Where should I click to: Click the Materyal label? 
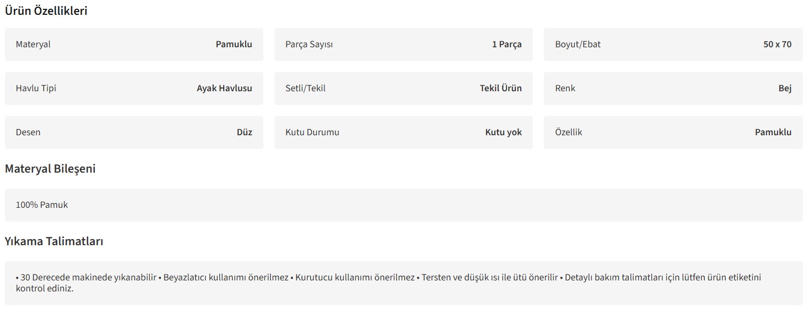(x=33, y=45)
